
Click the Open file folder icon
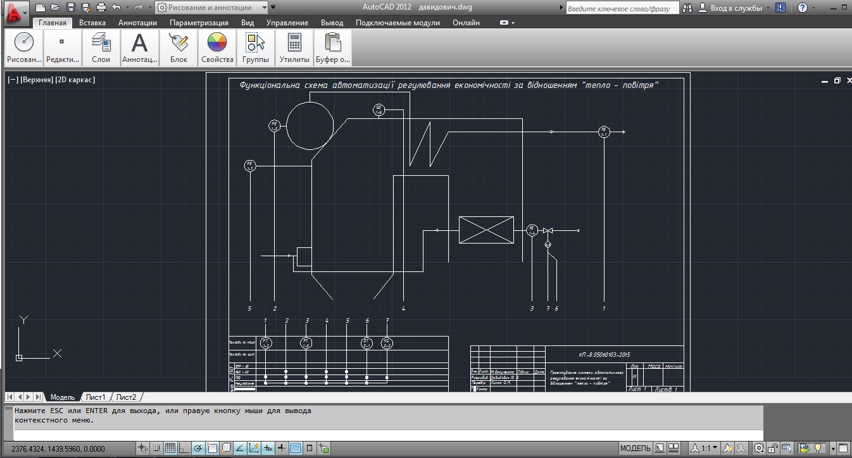[55, 8]
